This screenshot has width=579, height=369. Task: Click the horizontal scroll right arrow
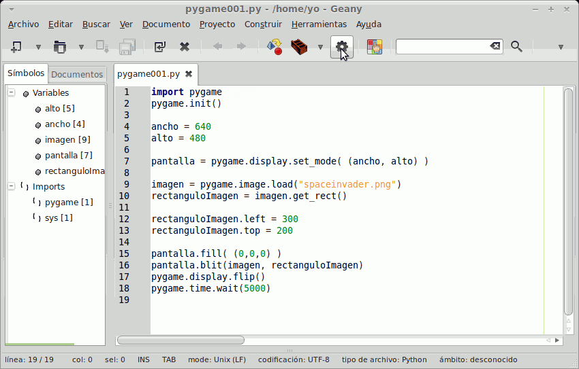[557, 340]
